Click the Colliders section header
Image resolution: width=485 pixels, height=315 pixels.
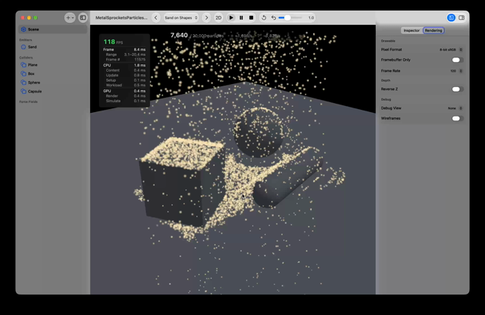[x=26, y=58]
